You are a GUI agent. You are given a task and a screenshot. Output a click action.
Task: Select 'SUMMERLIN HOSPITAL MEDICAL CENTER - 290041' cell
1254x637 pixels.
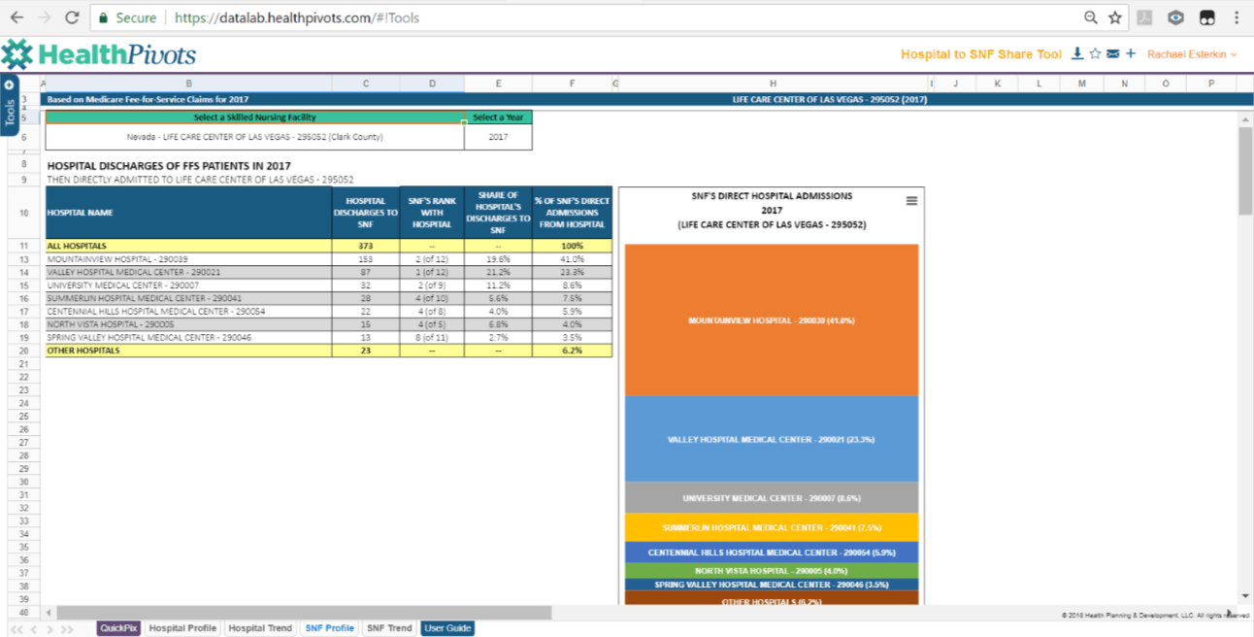tap(188, 298)
